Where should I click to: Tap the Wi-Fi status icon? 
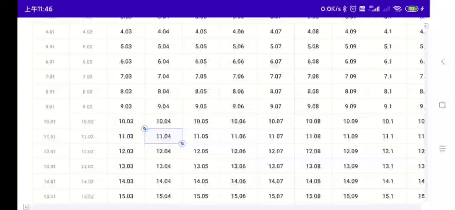[397, 9]
